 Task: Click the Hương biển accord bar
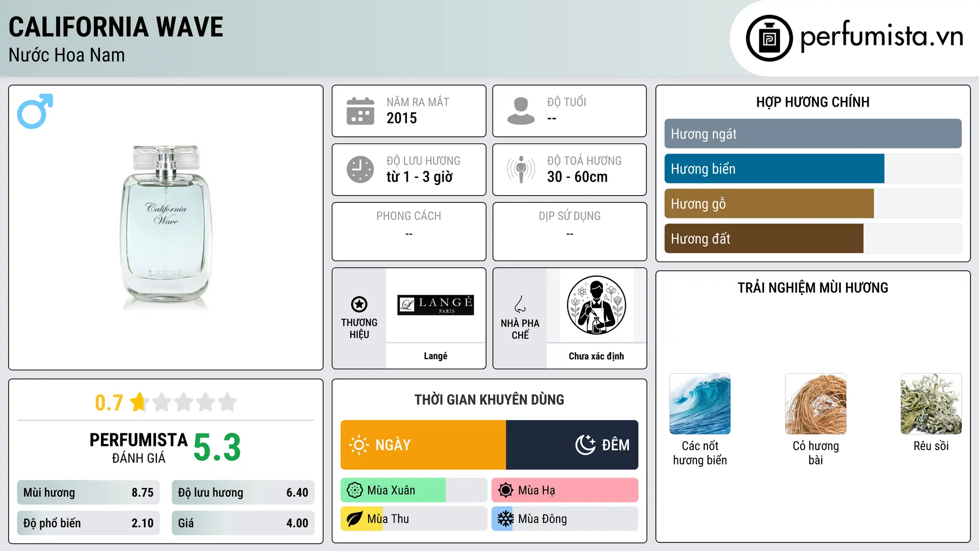coord(813,169)
